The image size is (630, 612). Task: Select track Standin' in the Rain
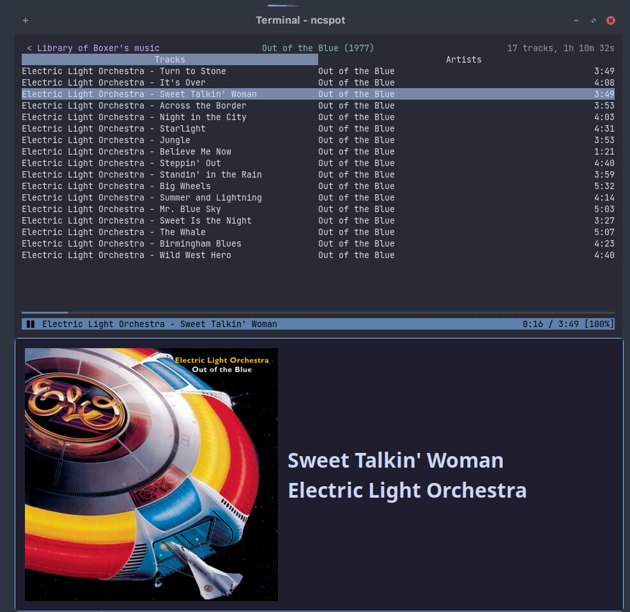tap(318, 175)
